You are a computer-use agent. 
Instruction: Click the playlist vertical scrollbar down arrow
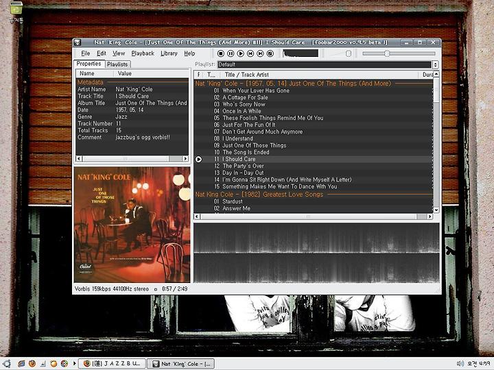(x=436, y=210)
